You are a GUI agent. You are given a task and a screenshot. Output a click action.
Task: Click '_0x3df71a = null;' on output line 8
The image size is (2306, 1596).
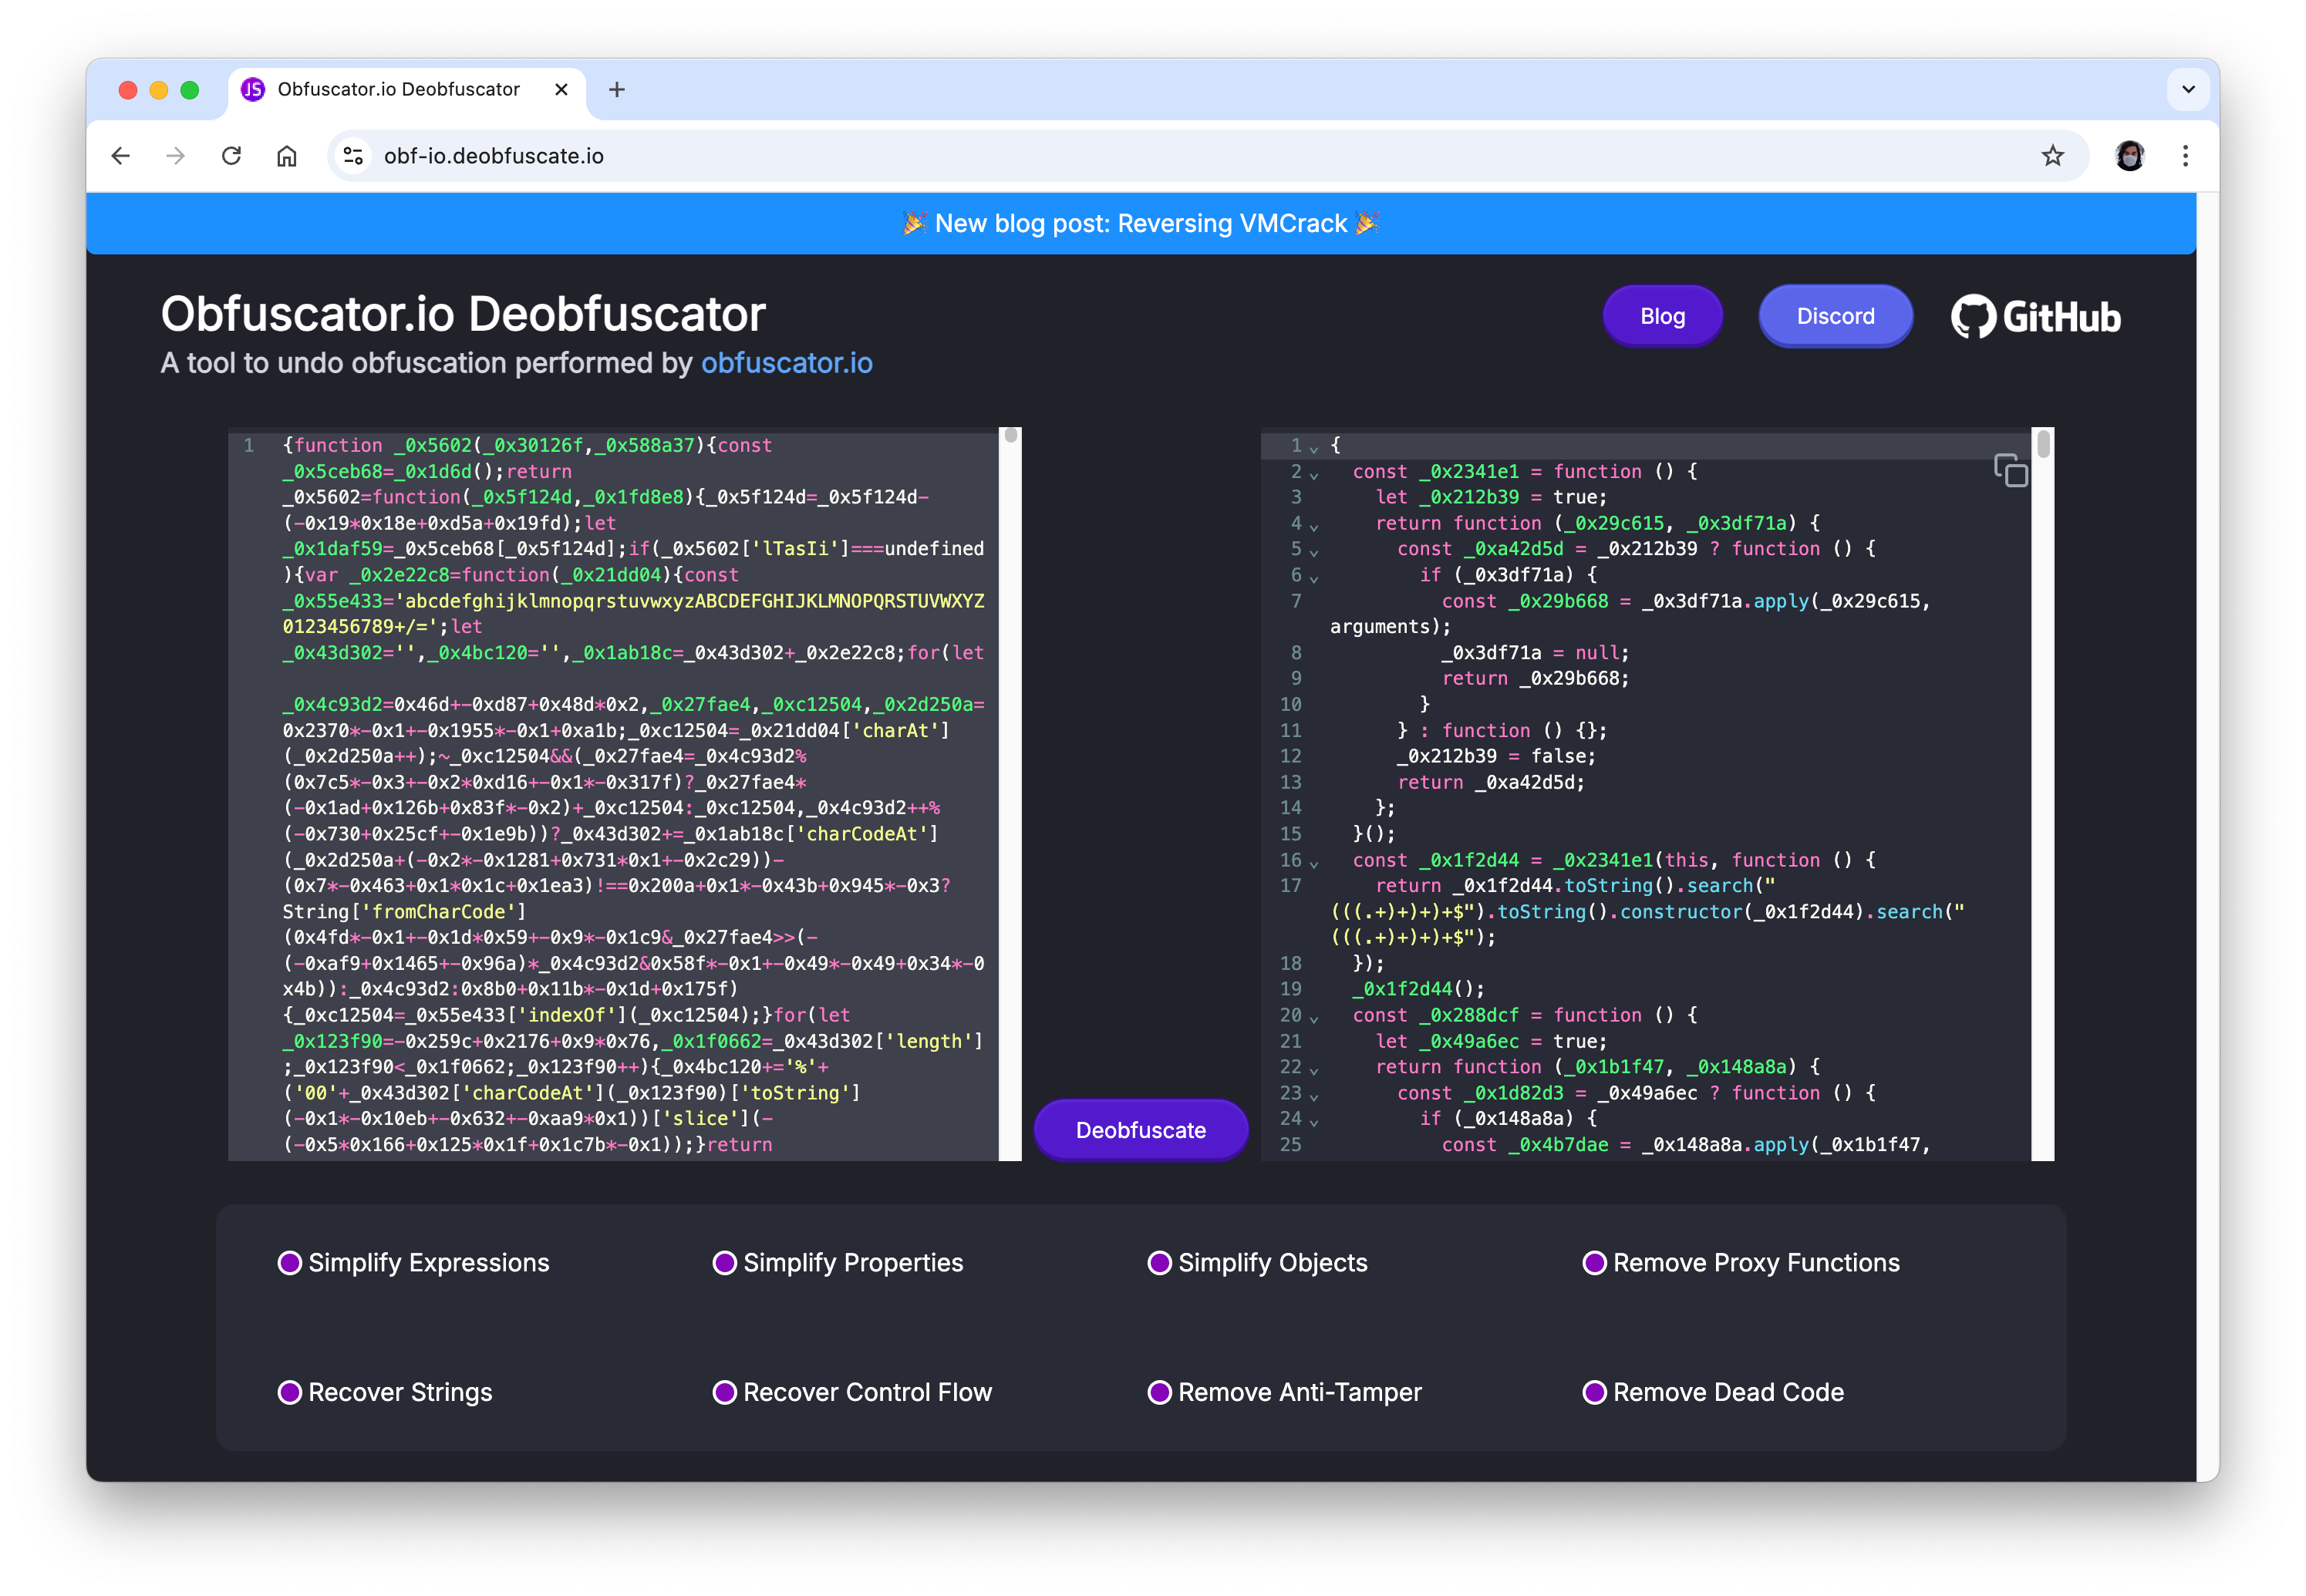pyautogui.click(x=1535, y=653)
